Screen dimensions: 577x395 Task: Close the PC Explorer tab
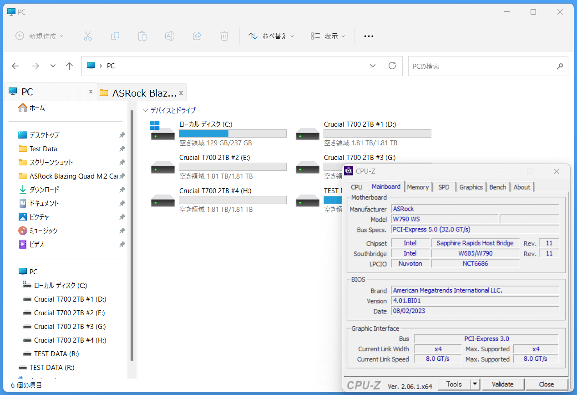(91, 92)
